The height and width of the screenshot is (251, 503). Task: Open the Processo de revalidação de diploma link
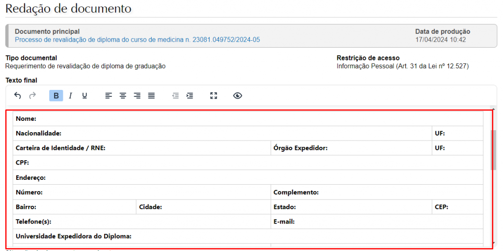click(x=137, y=40)
